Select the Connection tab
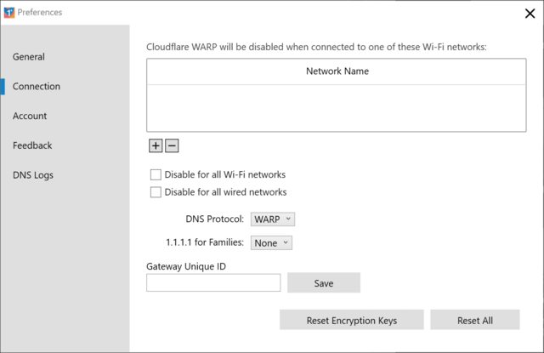The height and width of the screenshot is (353, 544). coord(37,87)
